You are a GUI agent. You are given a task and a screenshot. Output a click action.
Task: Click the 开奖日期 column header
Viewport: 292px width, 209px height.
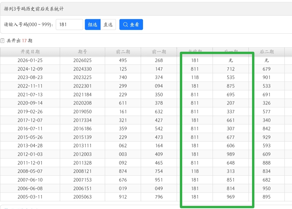point(30,52)
